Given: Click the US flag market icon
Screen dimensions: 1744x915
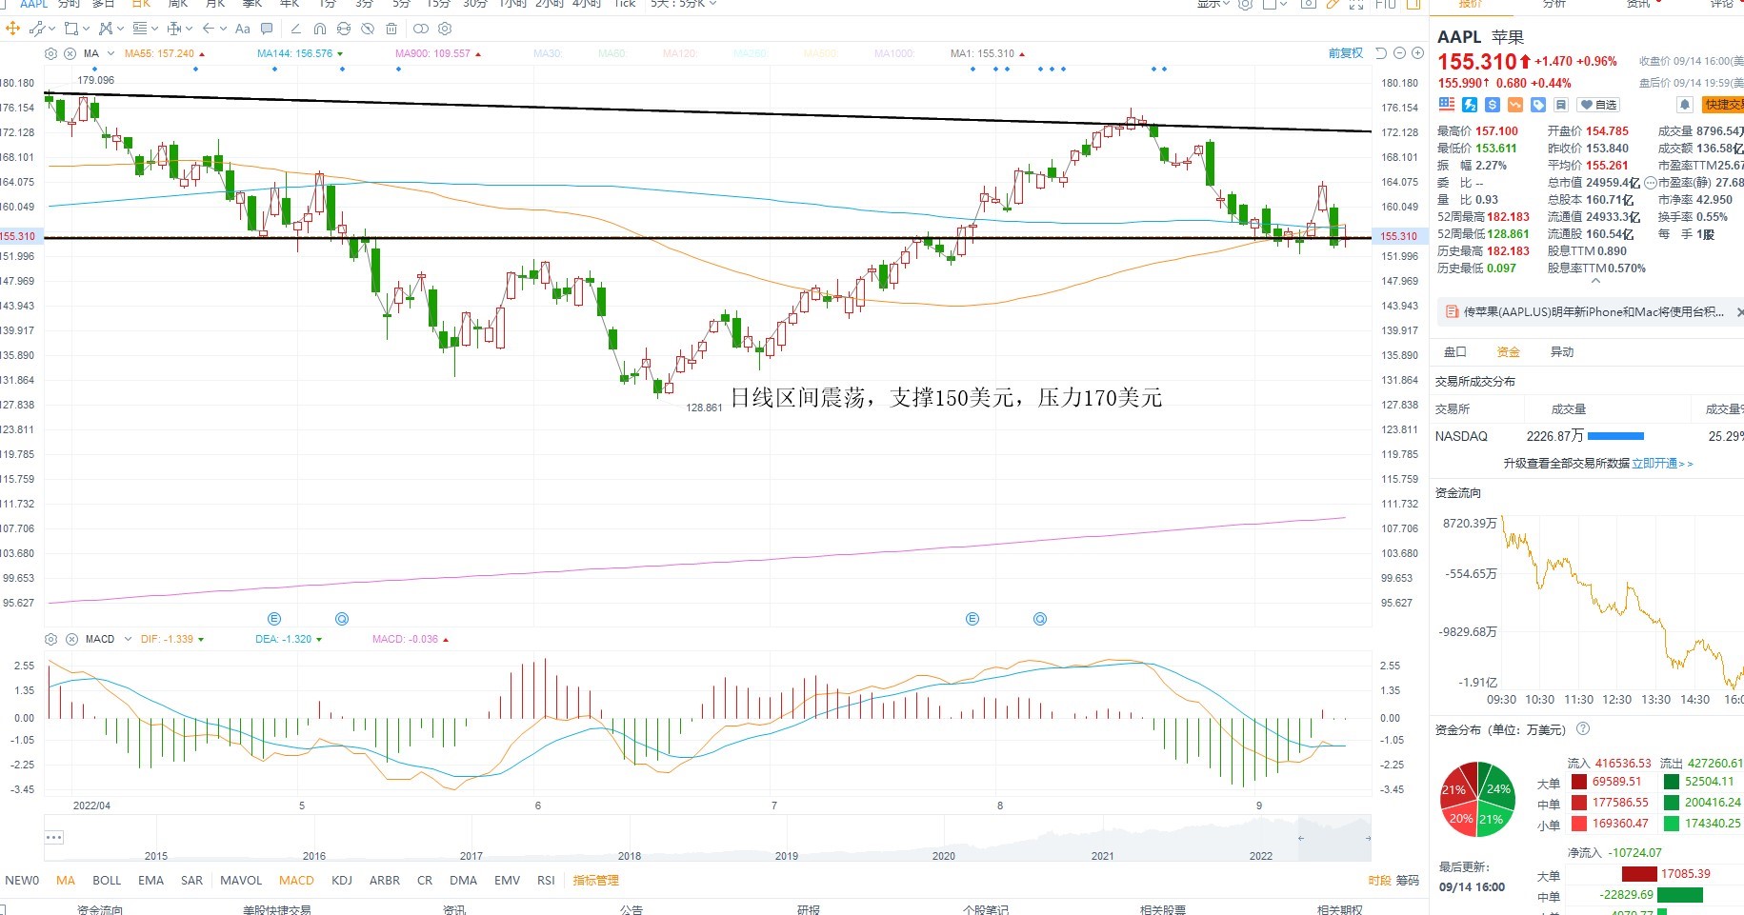Looking at the screenshot, I should click(1447, 105).
